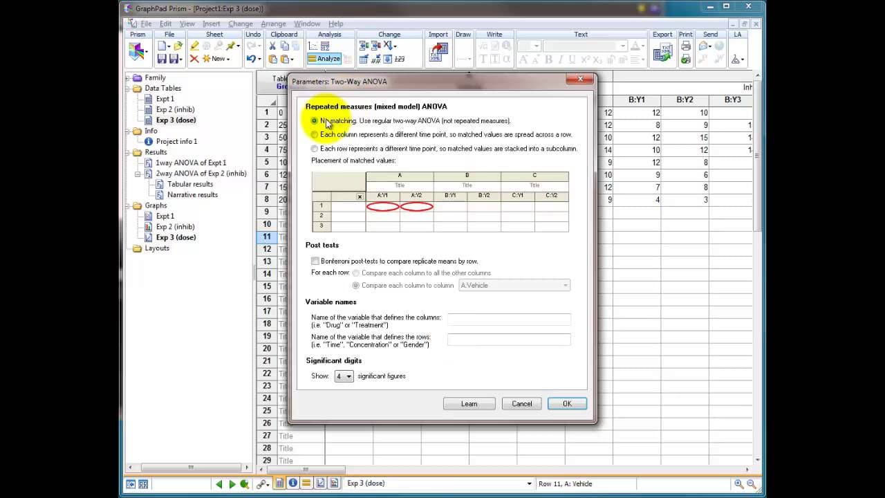Image resolution: width=885 pixels, height=498 pixels.
Task: Select the No matching radio button
Action: tap(315, 121)
